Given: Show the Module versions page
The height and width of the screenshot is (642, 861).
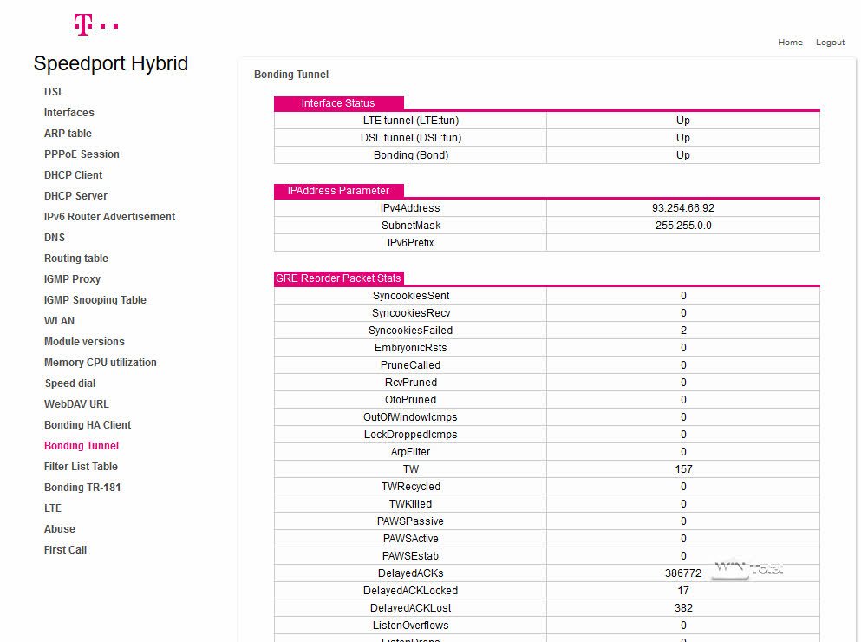Looking at the screenshot, I should tap(84, 342).
